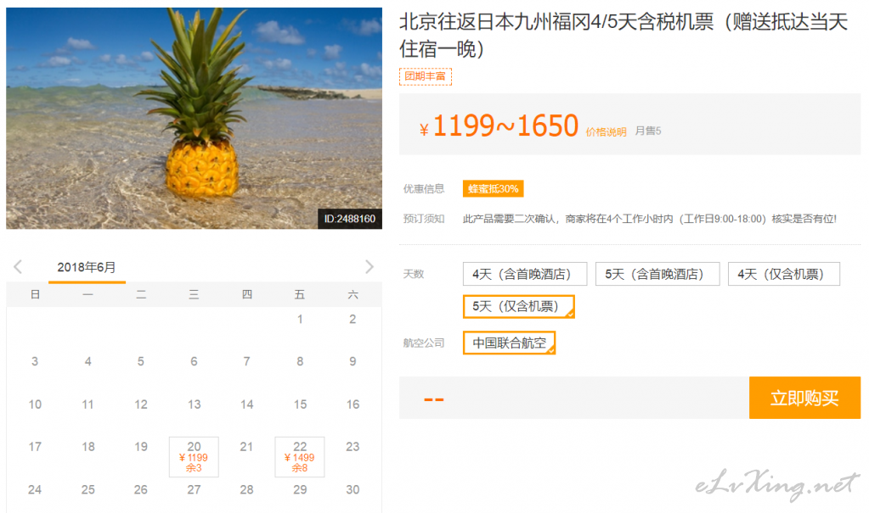The width and height of the screenshot is (869, 513).
Task: Click calendar date 27
Action: pyautogui.click(x=194, y=490)
